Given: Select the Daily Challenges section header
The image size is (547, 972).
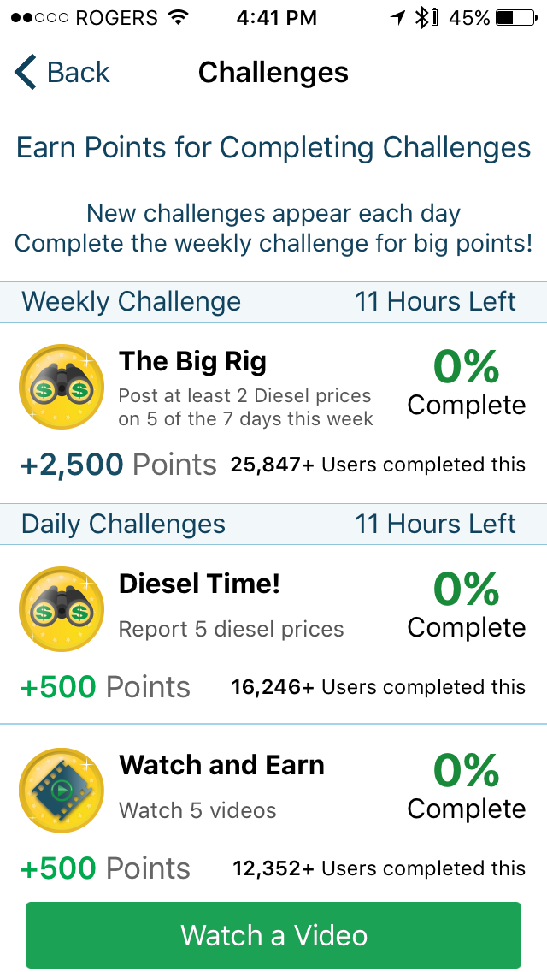Looking at the screenshot, I should [123, 524].
